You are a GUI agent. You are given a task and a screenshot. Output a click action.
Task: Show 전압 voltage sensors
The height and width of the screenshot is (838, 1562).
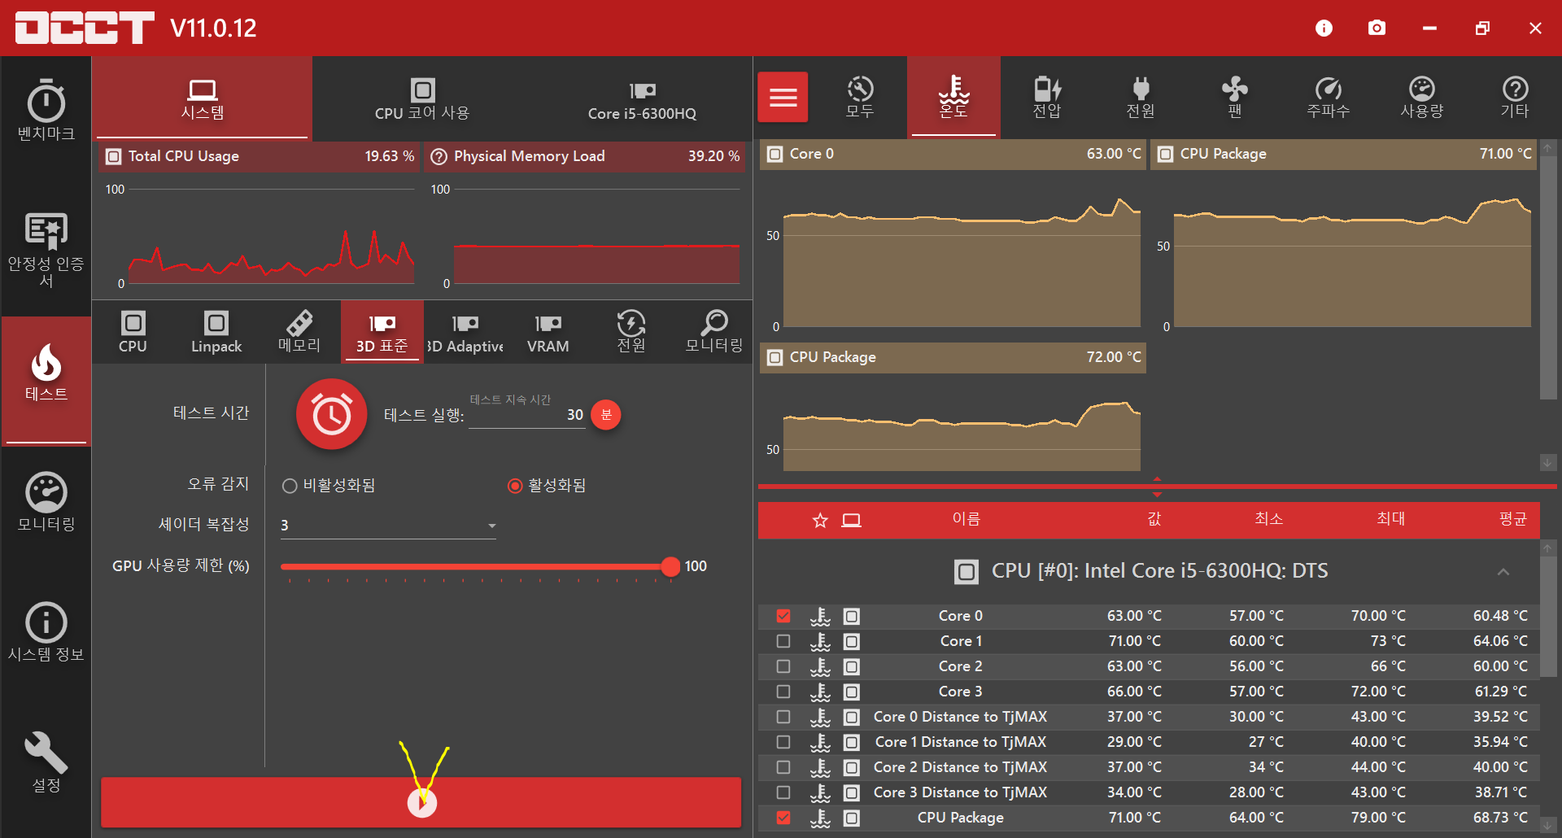(1047, 98)
